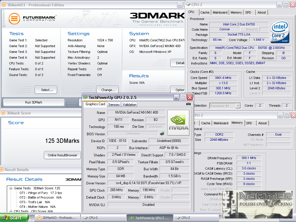
Task: Click the 125 3DMarks score text
Action: click(x=62, y=141)
